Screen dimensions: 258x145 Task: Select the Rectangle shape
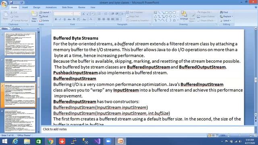click(166, 12)
